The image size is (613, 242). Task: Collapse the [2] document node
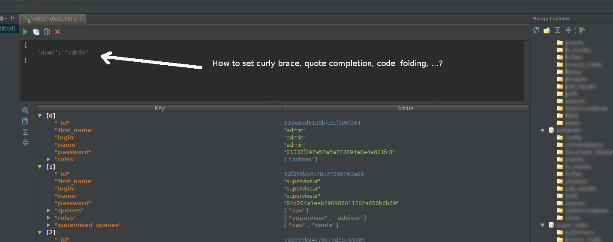click(x=40, y=232)
